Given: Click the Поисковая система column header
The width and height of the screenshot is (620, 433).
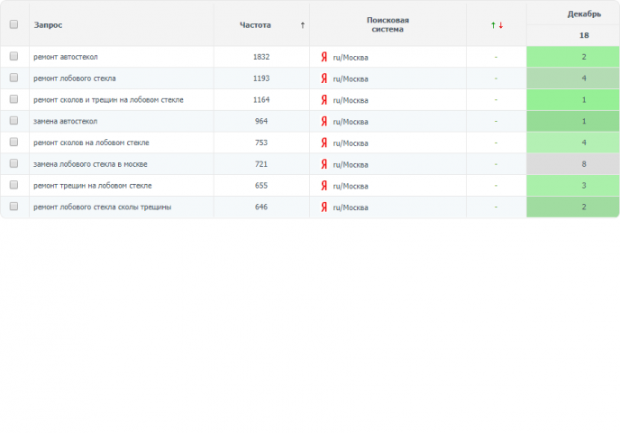Looking at the screenshot, I should [x=387, y=24].
